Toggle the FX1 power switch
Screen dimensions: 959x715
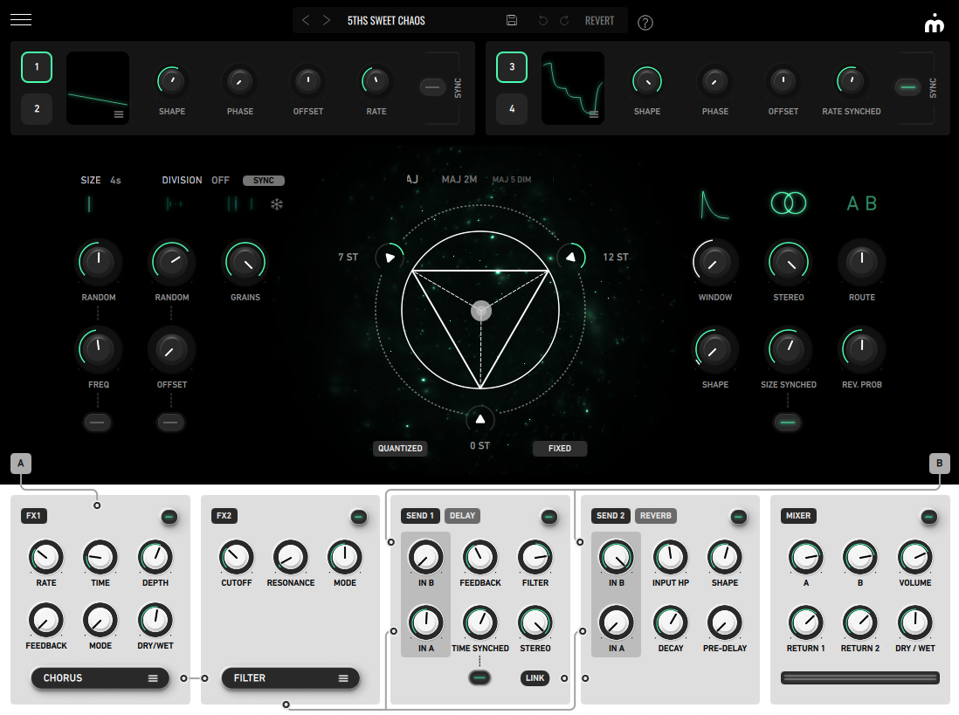click(169, 517)
